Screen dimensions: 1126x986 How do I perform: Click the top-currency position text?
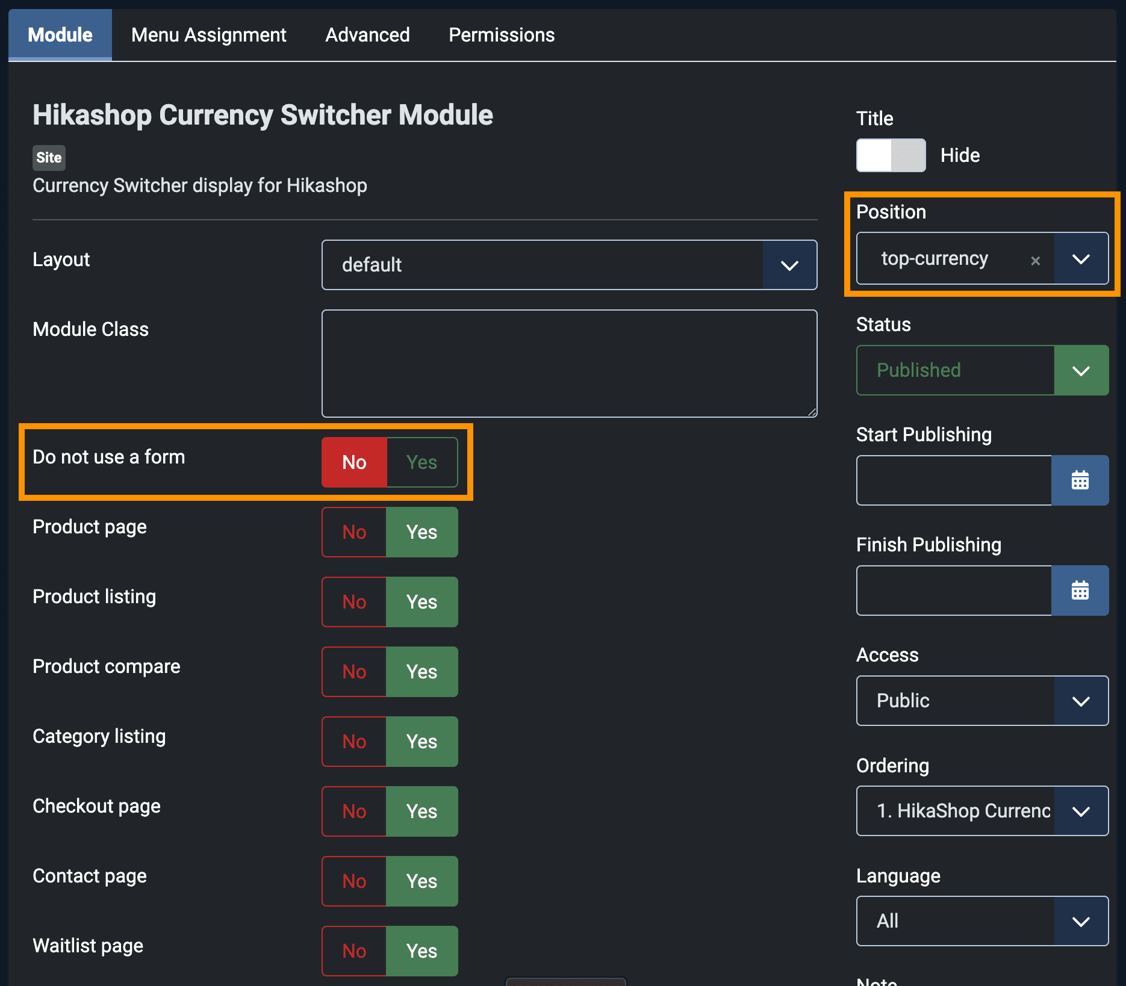[935, 259]
